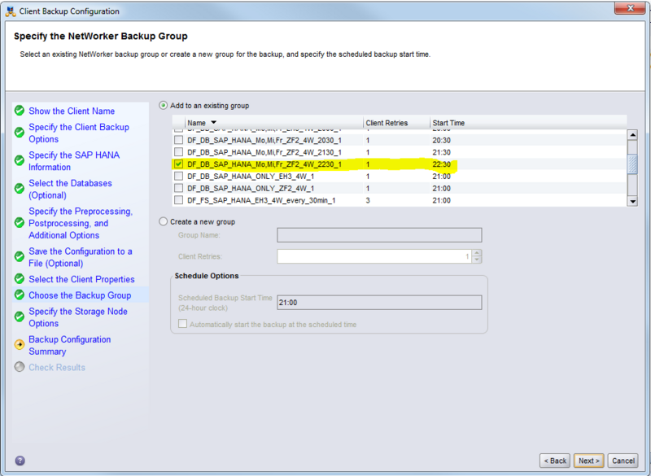This screenshot has width=651, height=476.
Task: Click the gray icon beside Check Results
Action: 20,367
